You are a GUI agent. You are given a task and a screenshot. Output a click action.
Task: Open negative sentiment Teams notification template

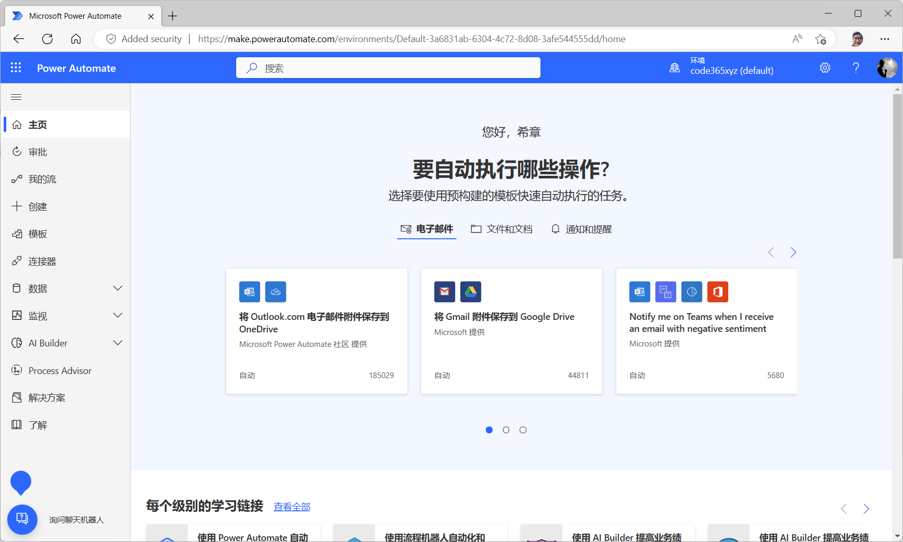pyautogui.click(x=706, y=331)
